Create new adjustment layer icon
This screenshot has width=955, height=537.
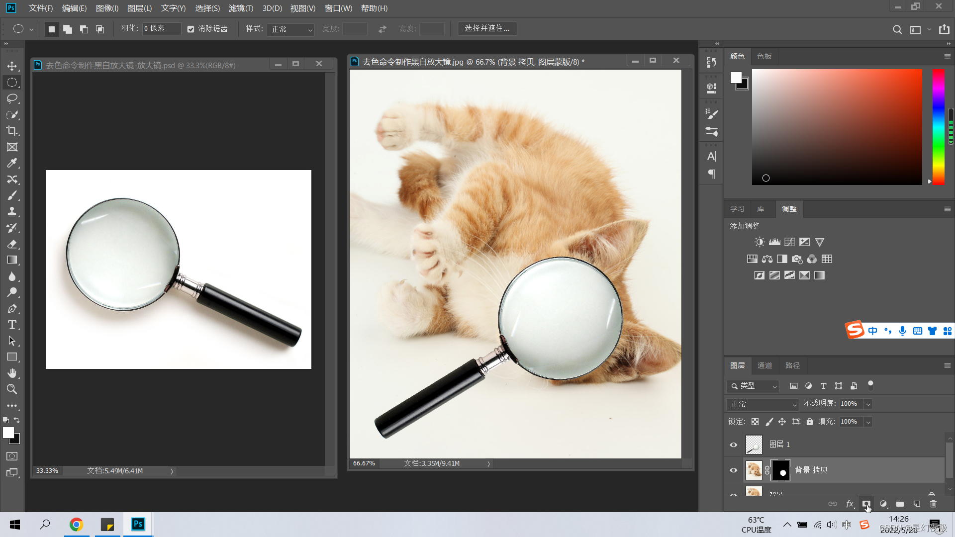click(x=883, y=504)
